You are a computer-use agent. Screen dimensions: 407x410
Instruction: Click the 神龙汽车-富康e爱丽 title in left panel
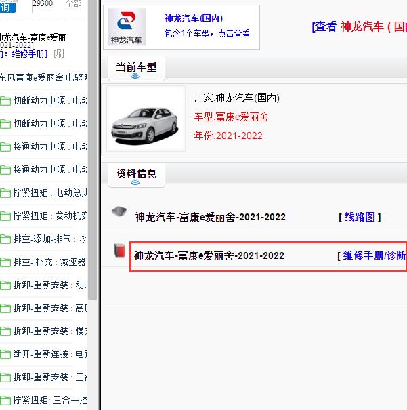coord(33,38)
